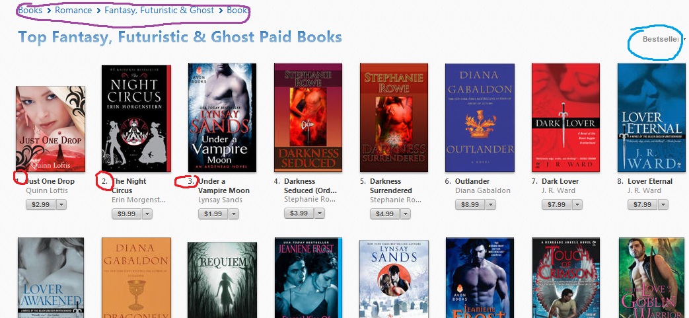Buy Just One Drop for $2.99
This screenshot has width=689, height=318.
coord(40,204)
